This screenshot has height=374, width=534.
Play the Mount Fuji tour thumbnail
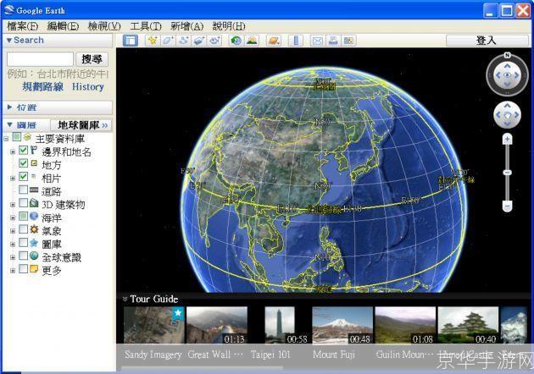click(x=342, y=325)
